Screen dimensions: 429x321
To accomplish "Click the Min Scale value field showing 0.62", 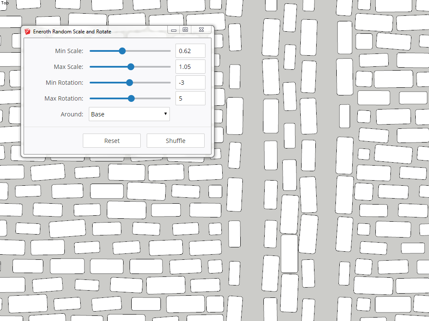I will [x=190, y=51].
